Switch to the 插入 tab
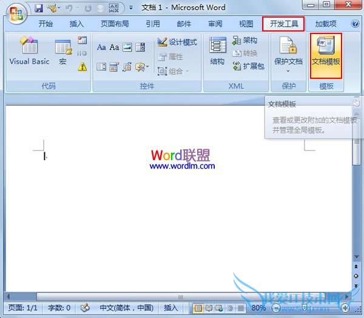The image size is (364, 318). point(76,24)
